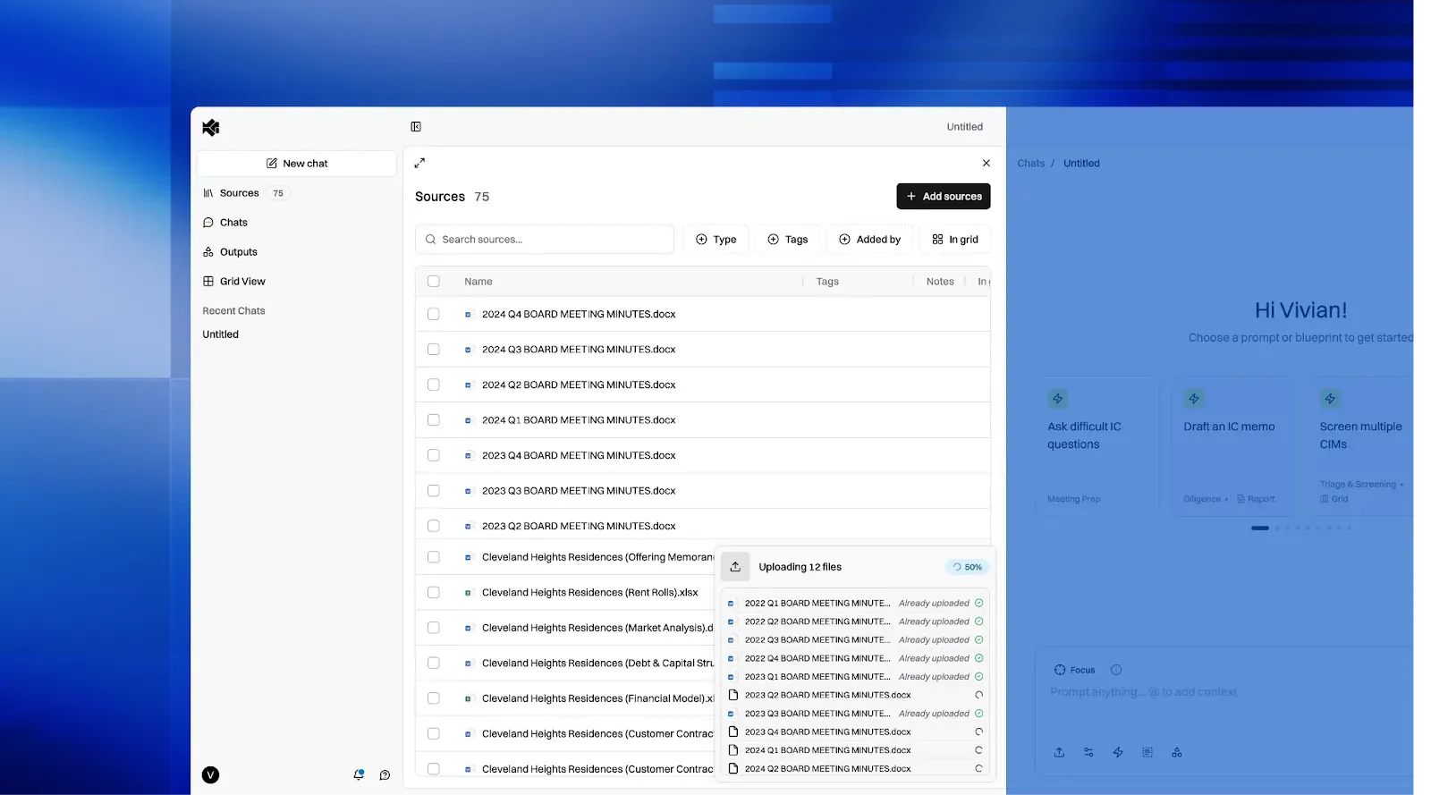The image size is (1431, 795).
Task: Click the Focus button in prompt box
Action: [1074, 671]
